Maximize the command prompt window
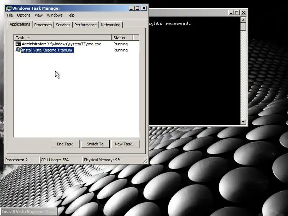The image size is (288, 216). pyautogui.click(x=237, y=13)
